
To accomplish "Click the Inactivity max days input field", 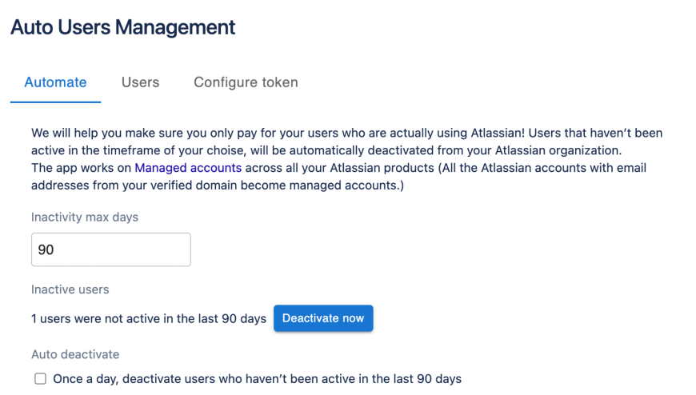I will (111, 249).
